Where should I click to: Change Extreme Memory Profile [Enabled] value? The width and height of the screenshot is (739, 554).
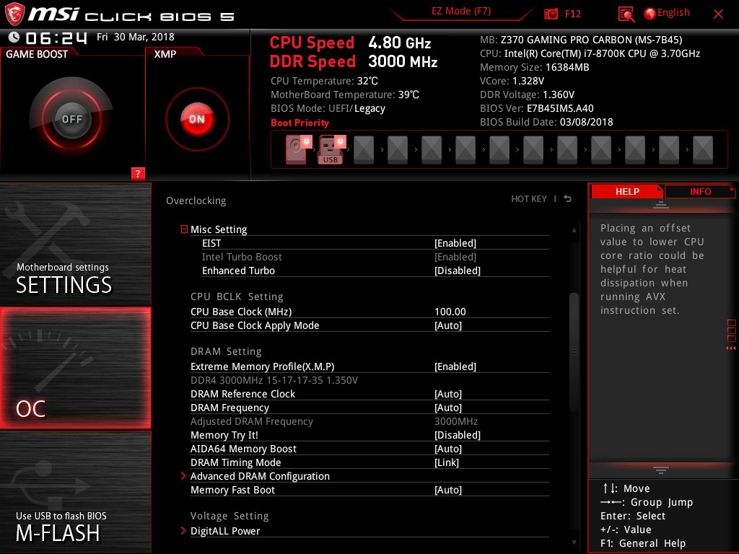455,366
